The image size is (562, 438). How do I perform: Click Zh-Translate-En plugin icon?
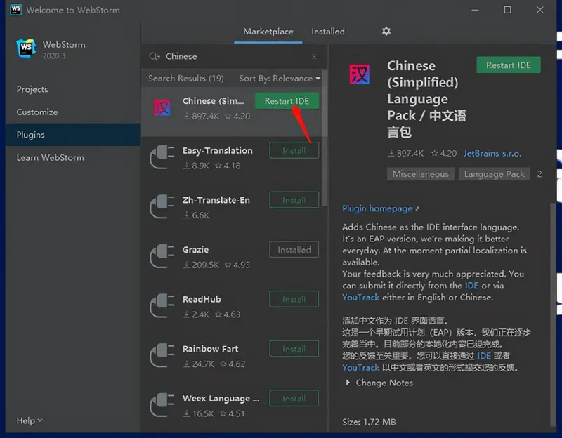[x=162, y=206]
